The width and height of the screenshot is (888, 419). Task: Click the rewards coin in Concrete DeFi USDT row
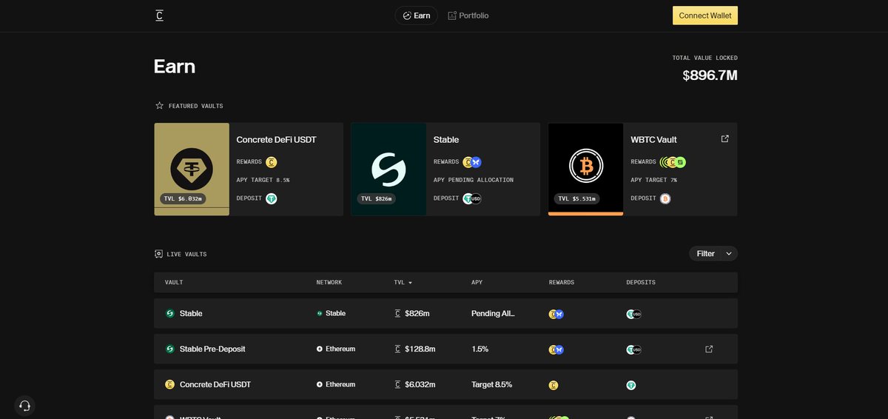tap(554, 385)
